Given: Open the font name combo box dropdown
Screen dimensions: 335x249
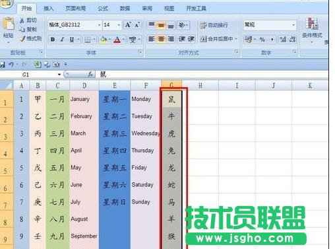Looking at the screenshot, I should click(x=99, y=25).
